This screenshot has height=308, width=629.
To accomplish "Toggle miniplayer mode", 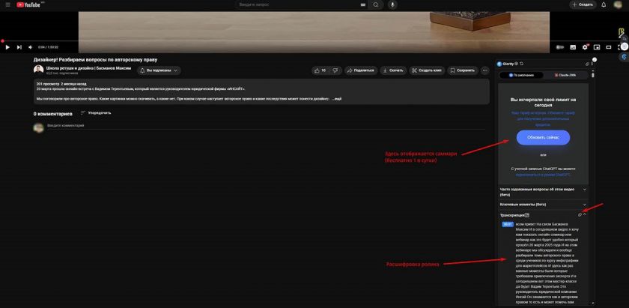I will click(x=597, y=47).
